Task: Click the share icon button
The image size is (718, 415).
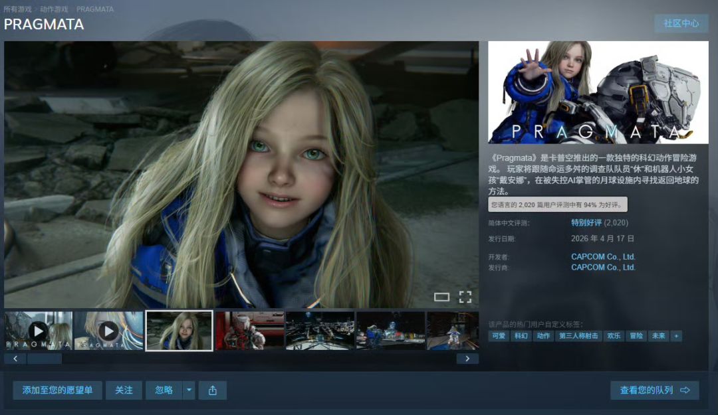Action: [x=213, y=390]
